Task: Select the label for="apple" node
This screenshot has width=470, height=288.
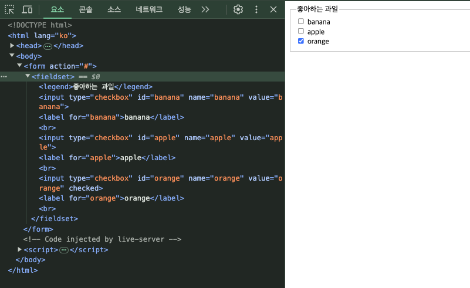Action: click(x=107, y=158)
